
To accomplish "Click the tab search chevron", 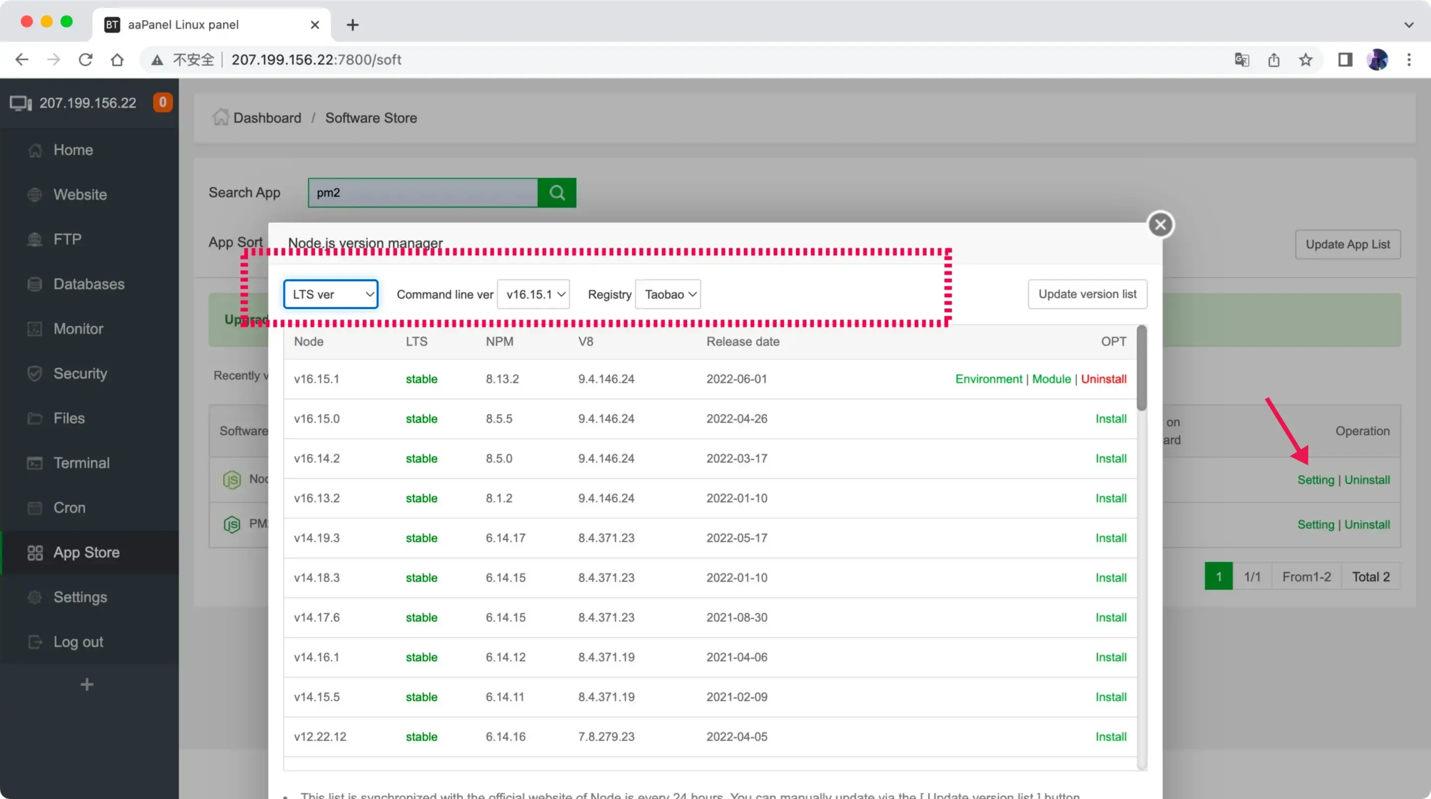I will click(1409, 25).
